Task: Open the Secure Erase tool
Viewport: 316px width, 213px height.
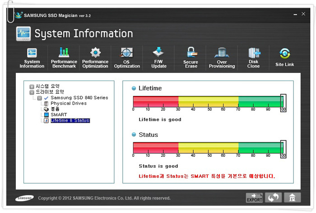Action: [x=191, y=58]
